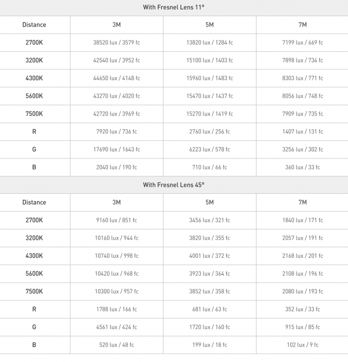Select the 8303 lux / 771 fc cell
This screenshot has height=362, width=348.
[302, 78]
